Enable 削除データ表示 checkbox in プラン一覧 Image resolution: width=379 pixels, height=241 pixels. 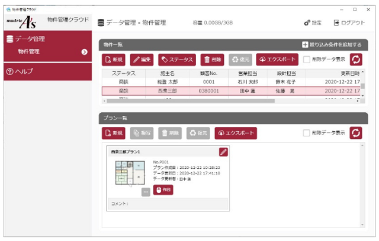[x=306, y=133]
